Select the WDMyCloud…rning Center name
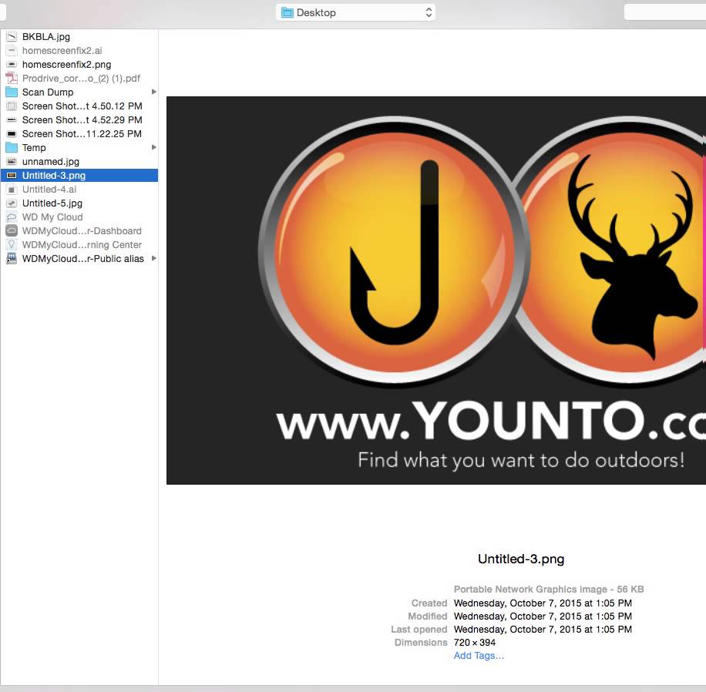 (x=82, y=245)
